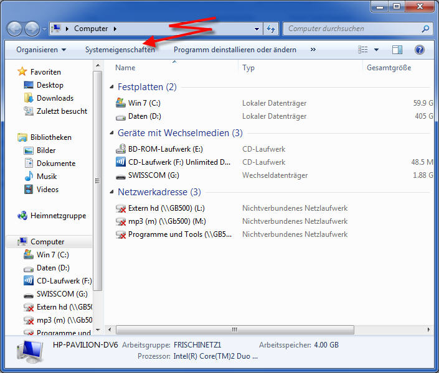Collapse the Geräte mit Wechselmedien group

(112, 134)
